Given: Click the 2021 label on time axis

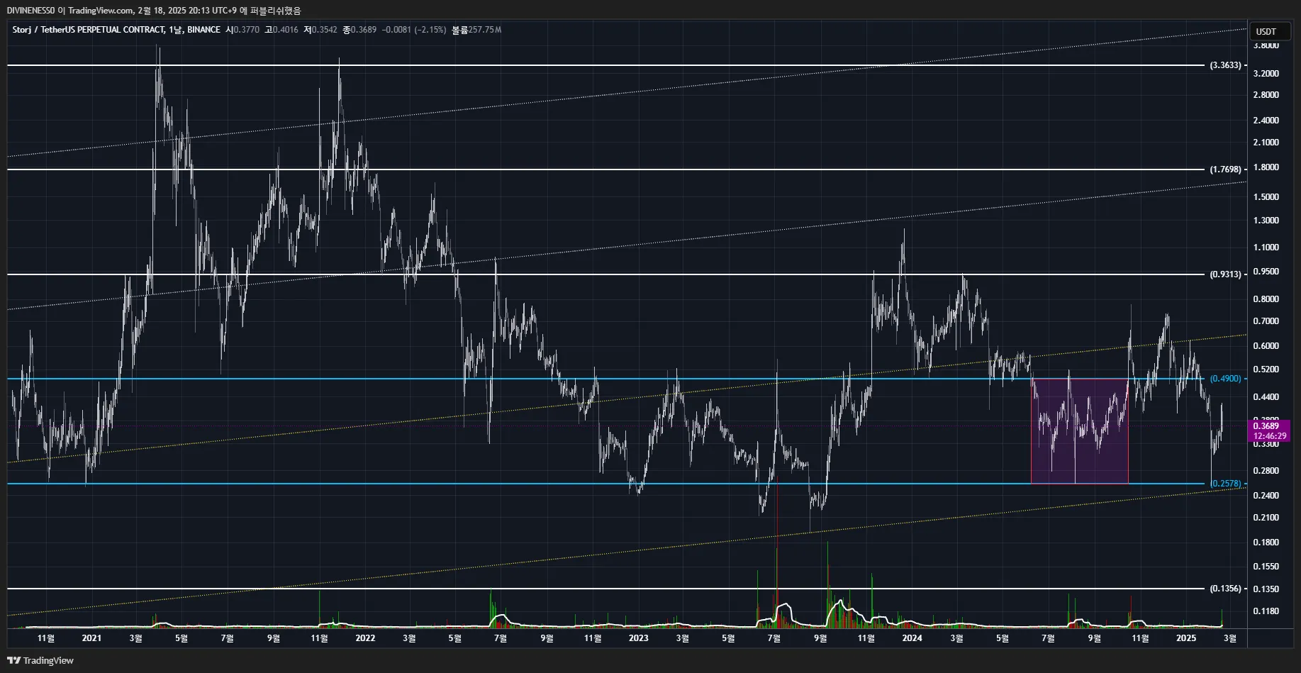Looking at the screenshot, I should pos(91,638).
